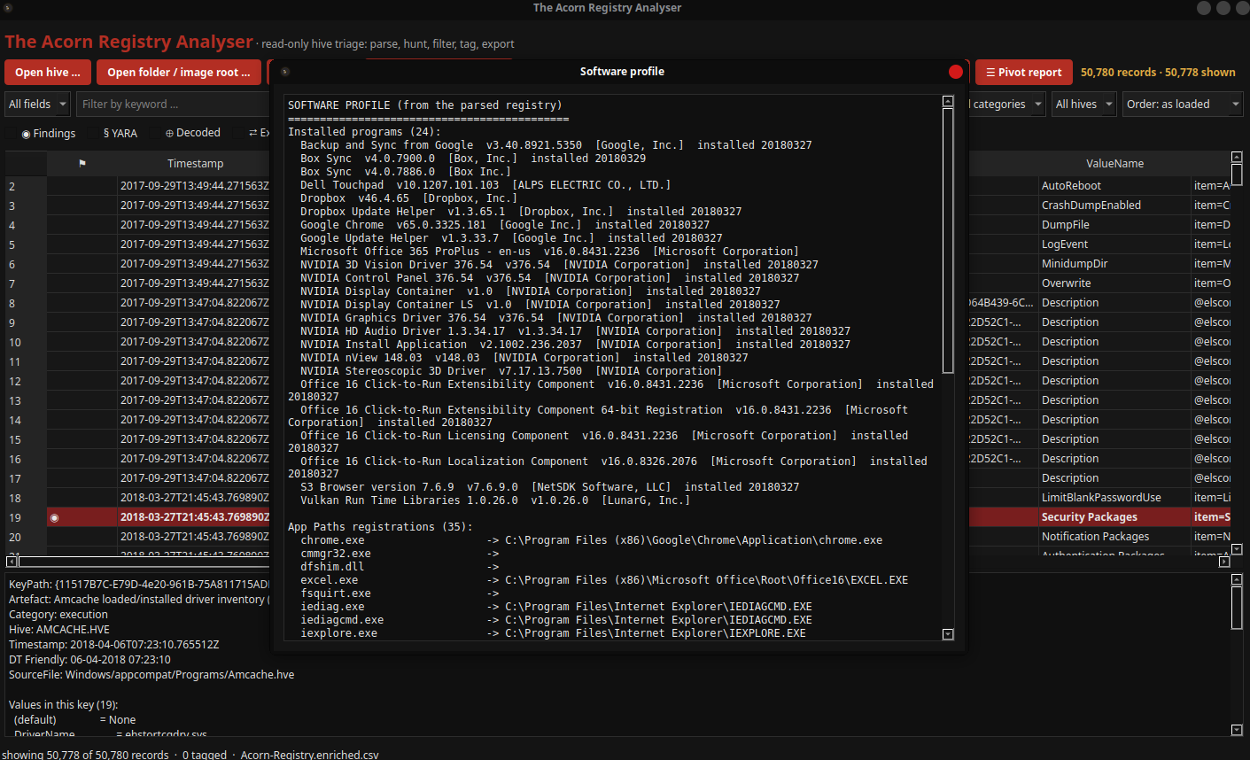Screen dimensions: 1250x760
Task: Select row 2 AutoReboot value
Action: click(1114, 186)
